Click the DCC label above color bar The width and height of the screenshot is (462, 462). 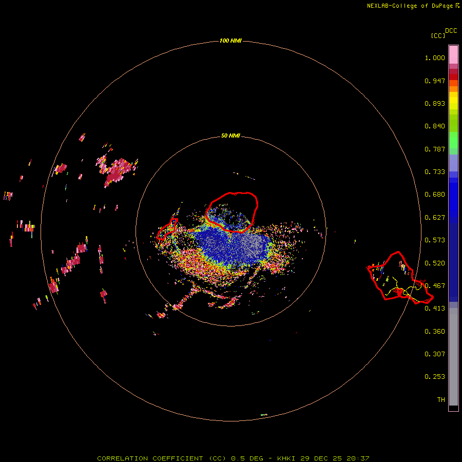451,31
